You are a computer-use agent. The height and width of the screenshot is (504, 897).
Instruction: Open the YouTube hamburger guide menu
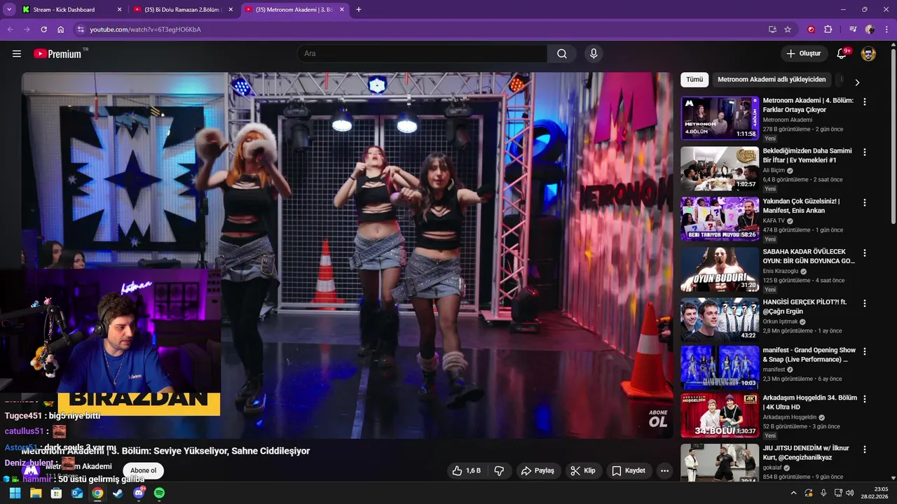click(x=17, y=54)
